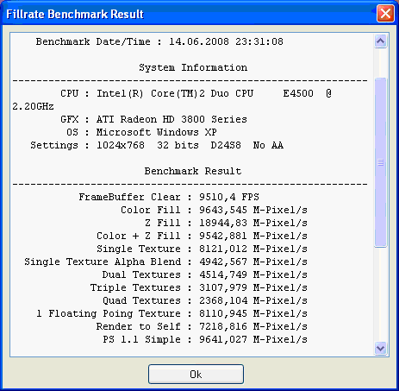Viewport: 399px width, 391px height.
Task: Click the Benchmark Result heading in text
Action: pyautogui.click(x=193, y=172)
